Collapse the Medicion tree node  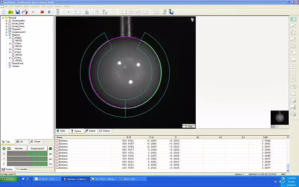(6, 35)
